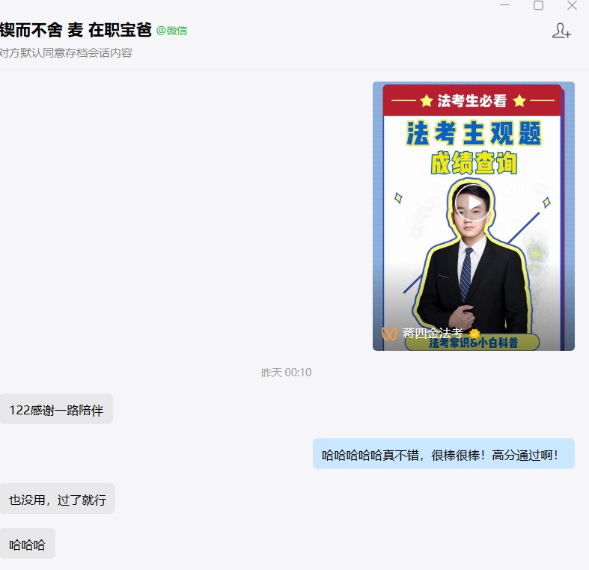Screen dimensions: 589x570
Task: Click the green @微信 label
Action: [171, 31]
